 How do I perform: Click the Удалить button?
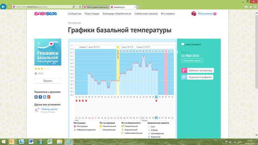click(x=48, y=81)
